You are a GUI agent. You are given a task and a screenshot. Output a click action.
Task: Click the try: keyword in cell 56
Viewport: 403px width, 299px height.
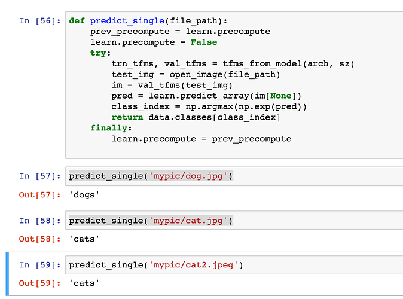tap(100, 53)
